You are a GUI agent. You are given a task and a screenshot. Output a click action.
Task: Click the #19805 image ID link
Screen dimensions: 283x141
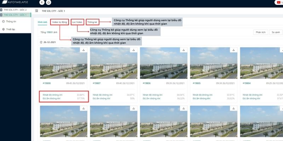pos(197,83)
